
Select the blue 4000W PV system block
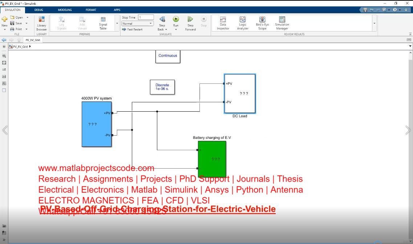click(97, 124)
